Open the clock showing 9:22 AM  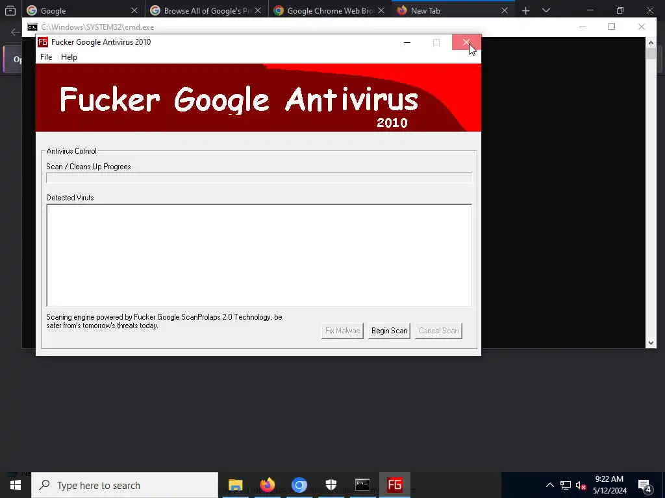point(609,485)
